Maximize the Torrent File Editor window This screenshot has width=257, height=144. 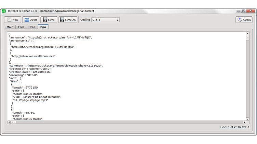pos(243,11)
